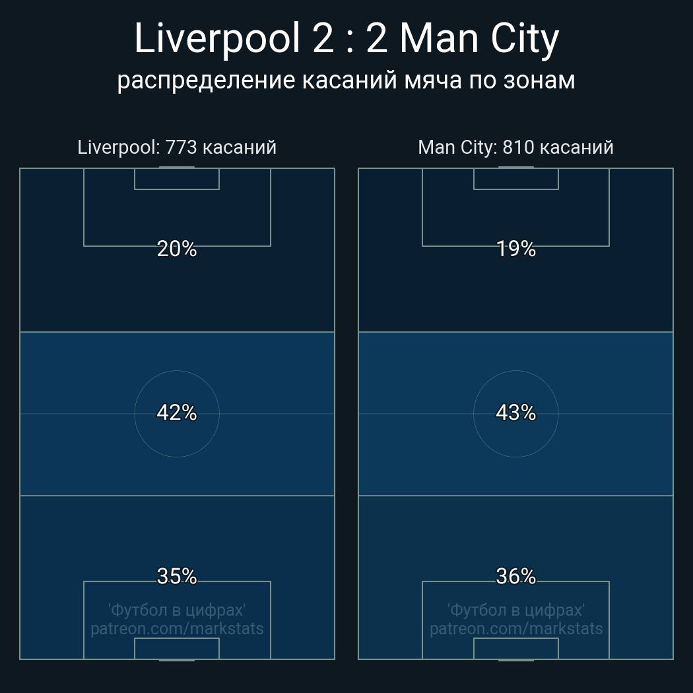This screenshot has width=693, height=693.
Task: Click the Liverpool 2 : 2 Man City title
Action: [x=346, y=38]
